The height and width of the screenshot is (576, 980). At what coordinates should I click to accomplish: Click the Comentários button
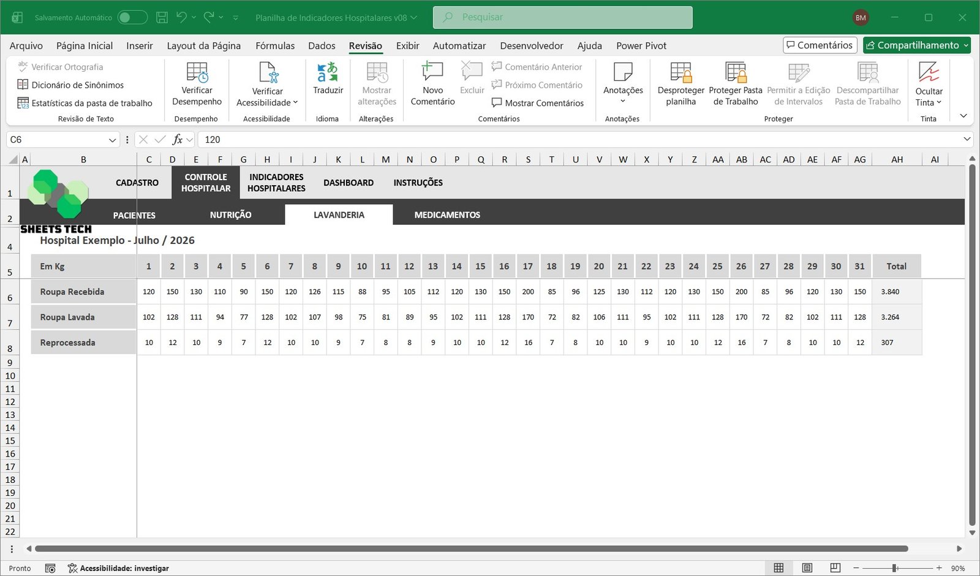click(820, 45)
